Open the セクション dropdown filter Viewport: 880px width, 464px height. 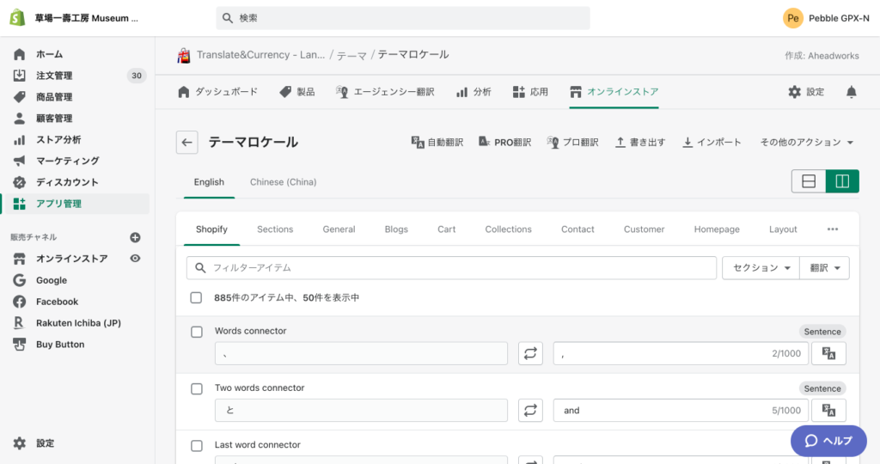coord(761,268)
